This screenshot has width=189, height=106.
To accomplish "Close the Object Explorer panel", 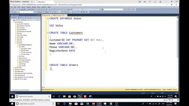I will tap(40, 15).
